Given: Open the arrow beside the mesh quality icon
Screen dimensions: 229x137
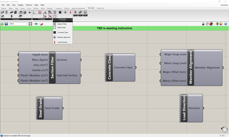Looking at the screenshot, I should [x=228, y=24].
